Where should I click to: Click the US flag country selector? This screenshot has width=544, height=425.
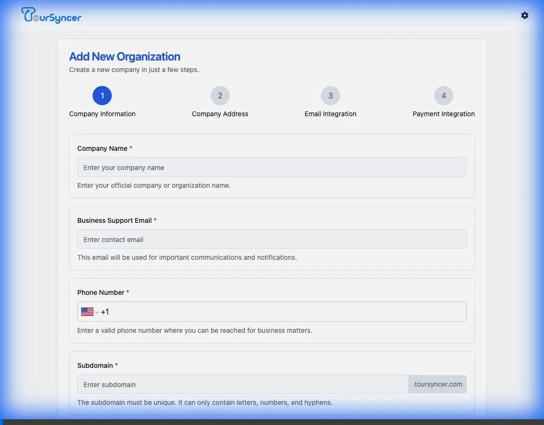87,311
